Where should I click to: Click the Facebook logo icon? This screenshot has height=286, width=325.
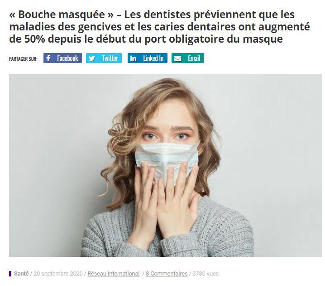(x=48, y=58)
